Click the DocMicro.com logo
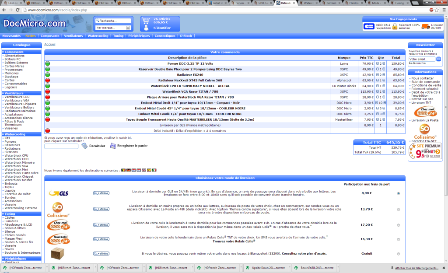The image size is (448, 273). [34, 23]
